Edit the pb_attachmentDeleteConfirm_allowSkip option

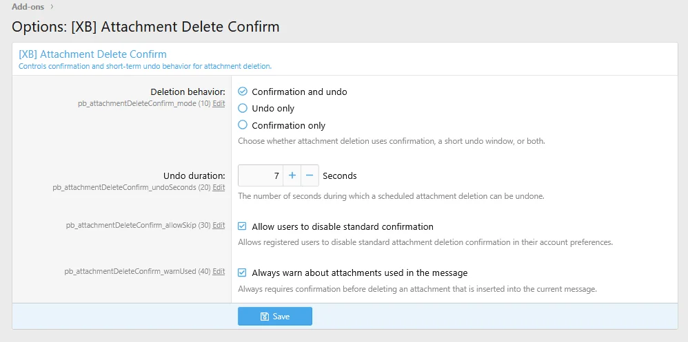point(219,226)
